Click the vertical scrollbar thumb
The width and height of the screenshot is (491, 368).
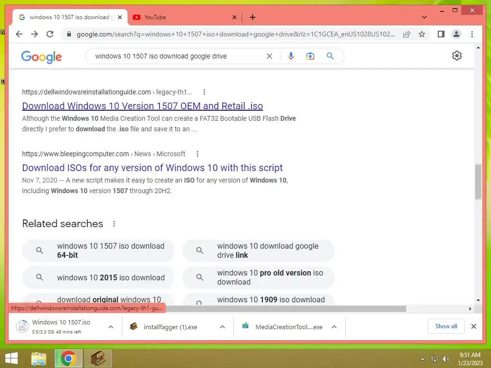(478, 182)
